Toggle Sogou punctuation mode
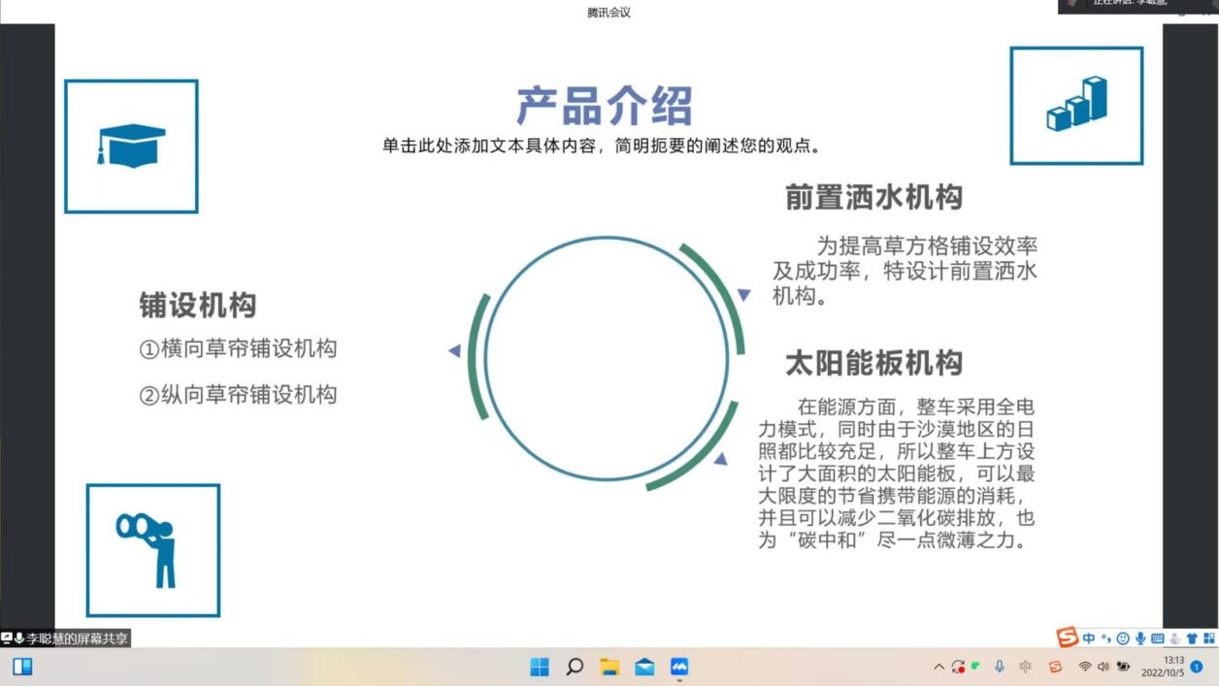 pyautogui.click(x=1105, y=638)
